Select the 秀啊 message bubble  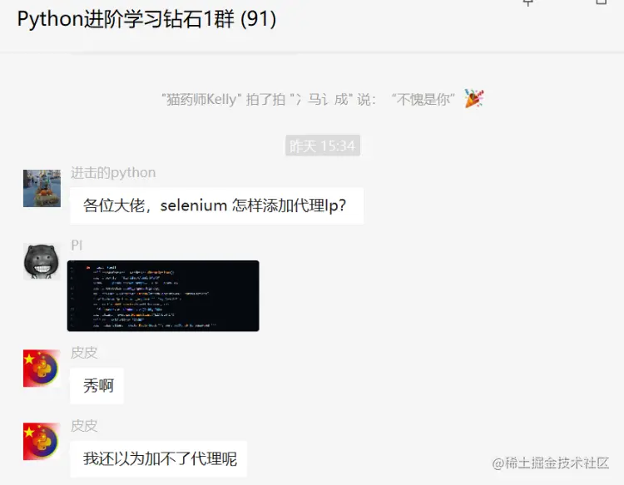pyautogui.click(x=97, y=386)
